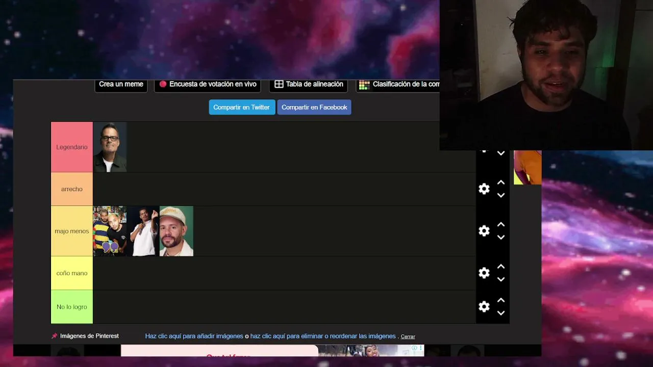The height and width of the screenshot is (367, 653).
Task: Click link to eliminar o reordenar imágenes
Action: click(323, 336)
